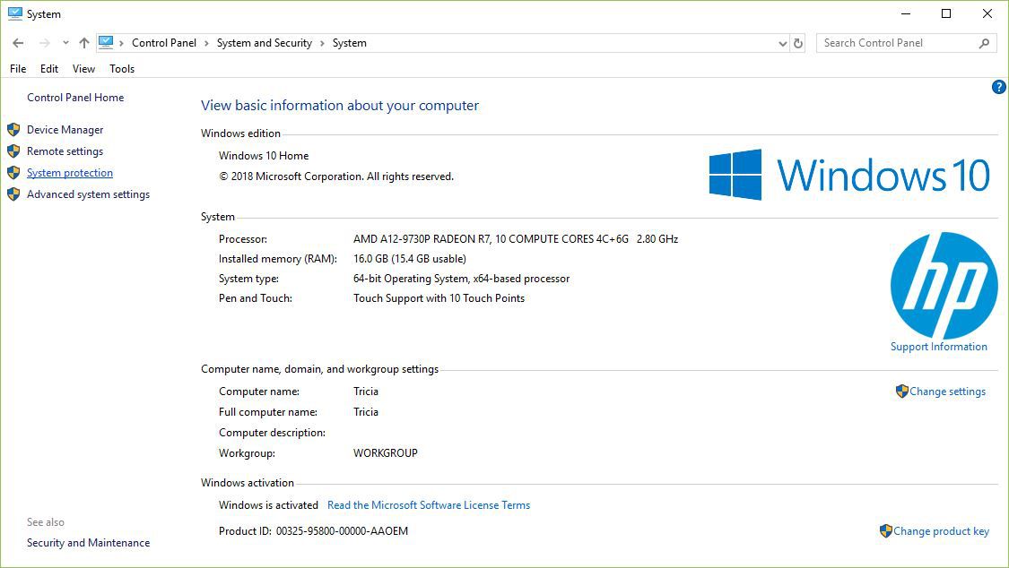Viewport: 1009px width, 568px height.
Task: Click the shield icon next to Change product key
Action: coord(885,530)
